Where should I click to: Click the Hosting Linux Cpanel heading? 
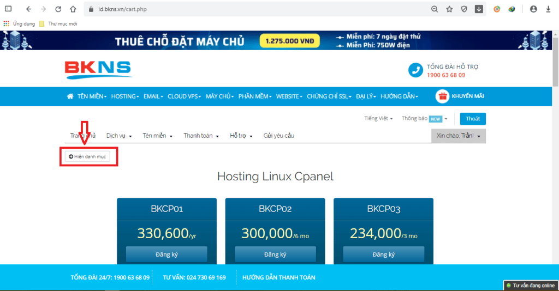tap(275, 177)
